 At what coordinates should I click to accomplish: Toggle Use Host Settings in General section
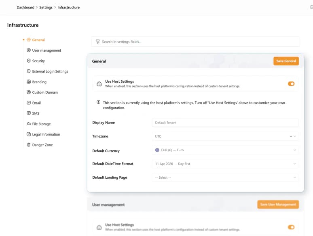(291, 84)
